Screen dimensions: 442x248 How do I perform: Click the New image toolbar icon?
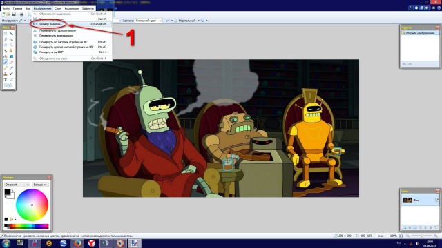3,14
